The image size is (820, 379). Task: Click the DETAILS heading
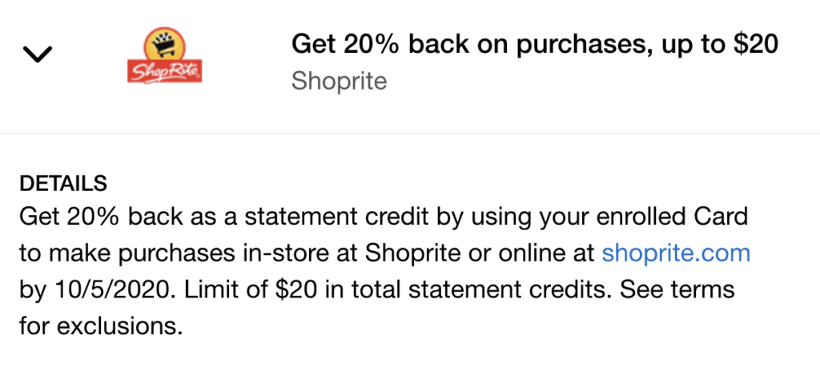click(62, 183)
